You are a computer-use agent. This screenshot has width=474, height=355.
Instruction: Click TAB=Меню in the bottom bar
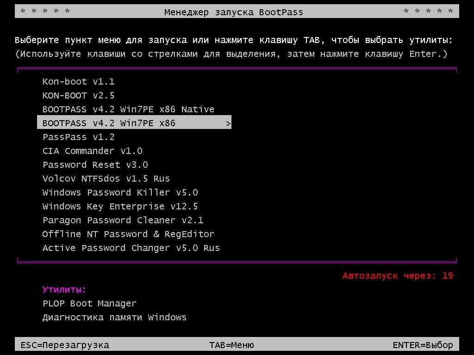[x=231, y=345]
